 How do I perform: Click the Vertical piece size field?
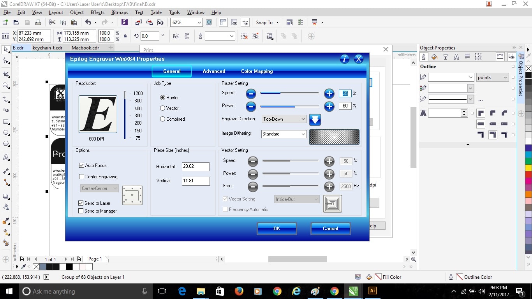point(196,181)
